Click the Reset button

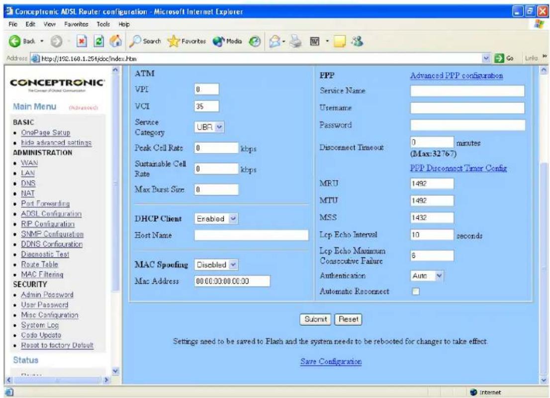348,319
